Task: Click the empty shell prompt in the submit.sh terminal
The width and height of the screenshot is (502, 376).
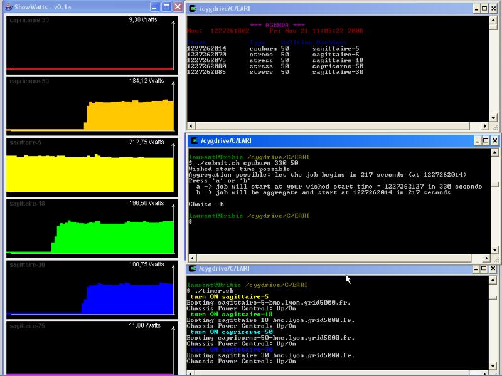Action: click(191, 222)
